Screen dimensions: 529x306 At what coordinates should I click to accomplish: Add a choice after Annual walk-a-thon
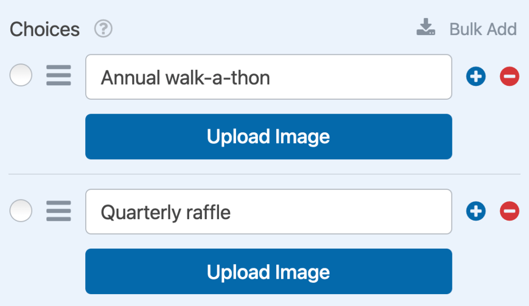(476, 76)
